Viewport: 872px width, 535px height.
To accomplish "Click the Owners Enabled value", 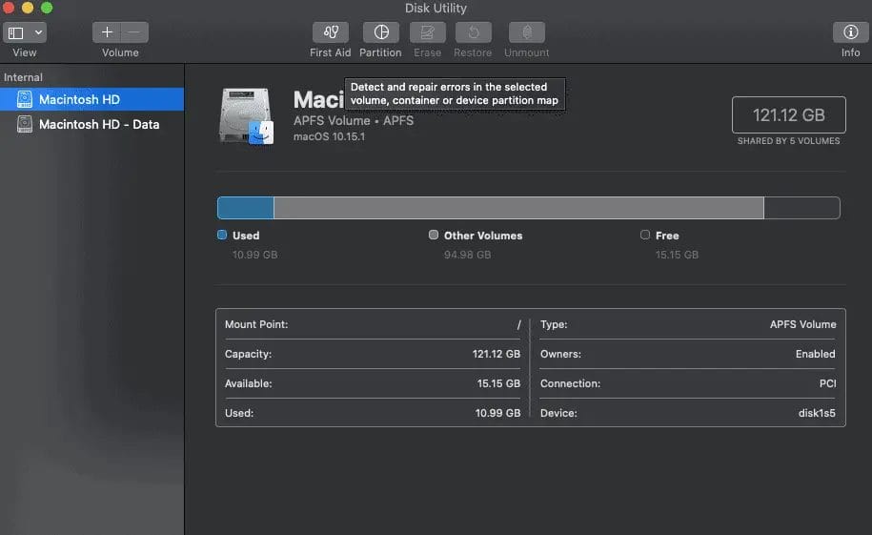I will [x=815, y=354].
